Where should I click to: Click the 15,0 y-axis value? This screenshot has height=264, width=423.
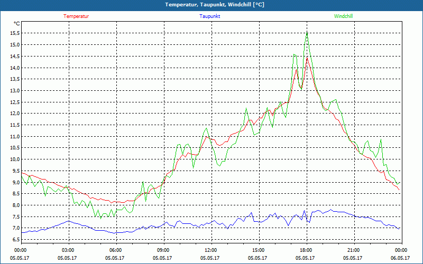(x=15, y=45)
